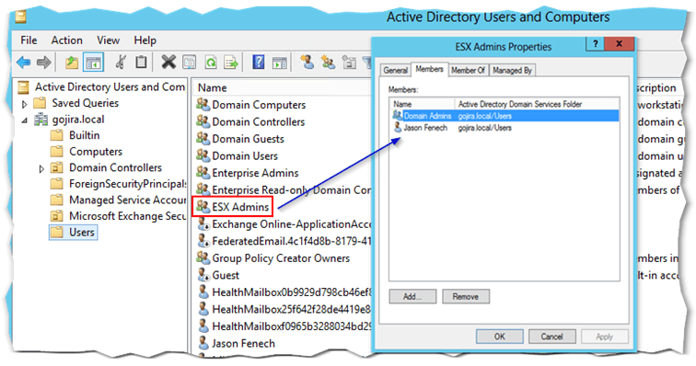
Task: Select the Jason Fenech user in main list
Action: tap(243, 343)
